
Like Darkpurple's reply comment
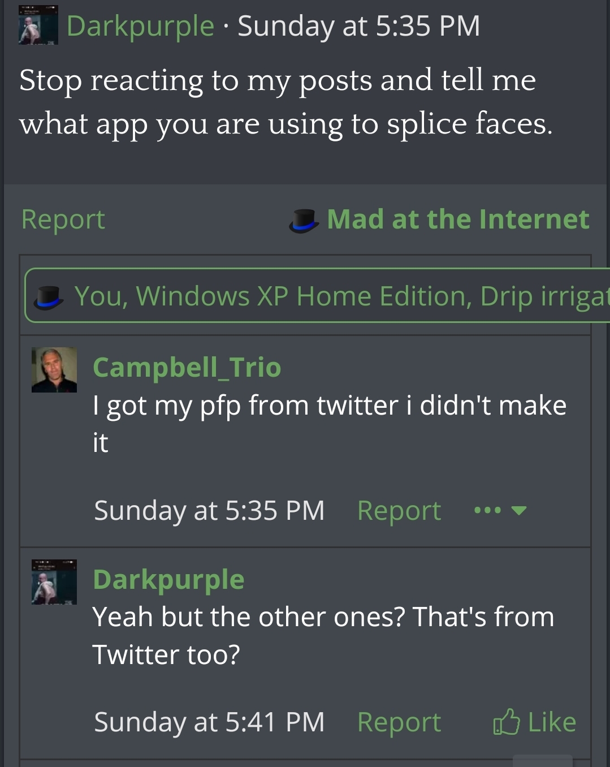pos(535,722)
